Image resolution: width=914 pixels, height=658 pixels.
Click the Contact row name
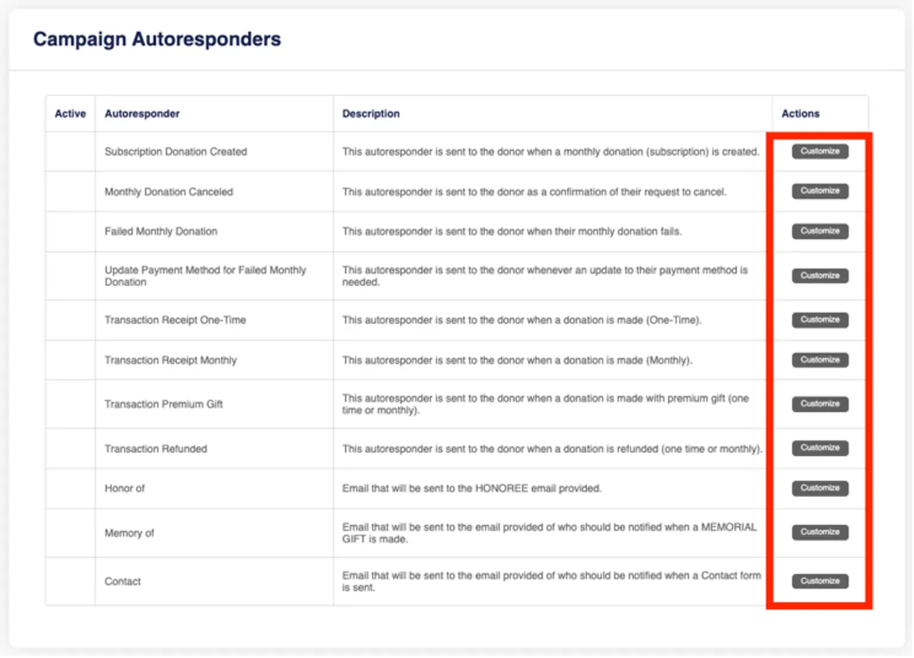[123, 581]
